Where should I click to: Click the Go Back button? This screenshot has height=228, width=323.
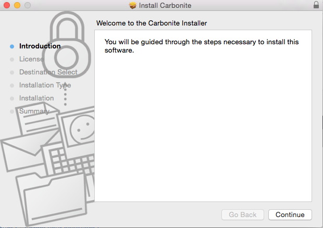[x=243, y=214]
